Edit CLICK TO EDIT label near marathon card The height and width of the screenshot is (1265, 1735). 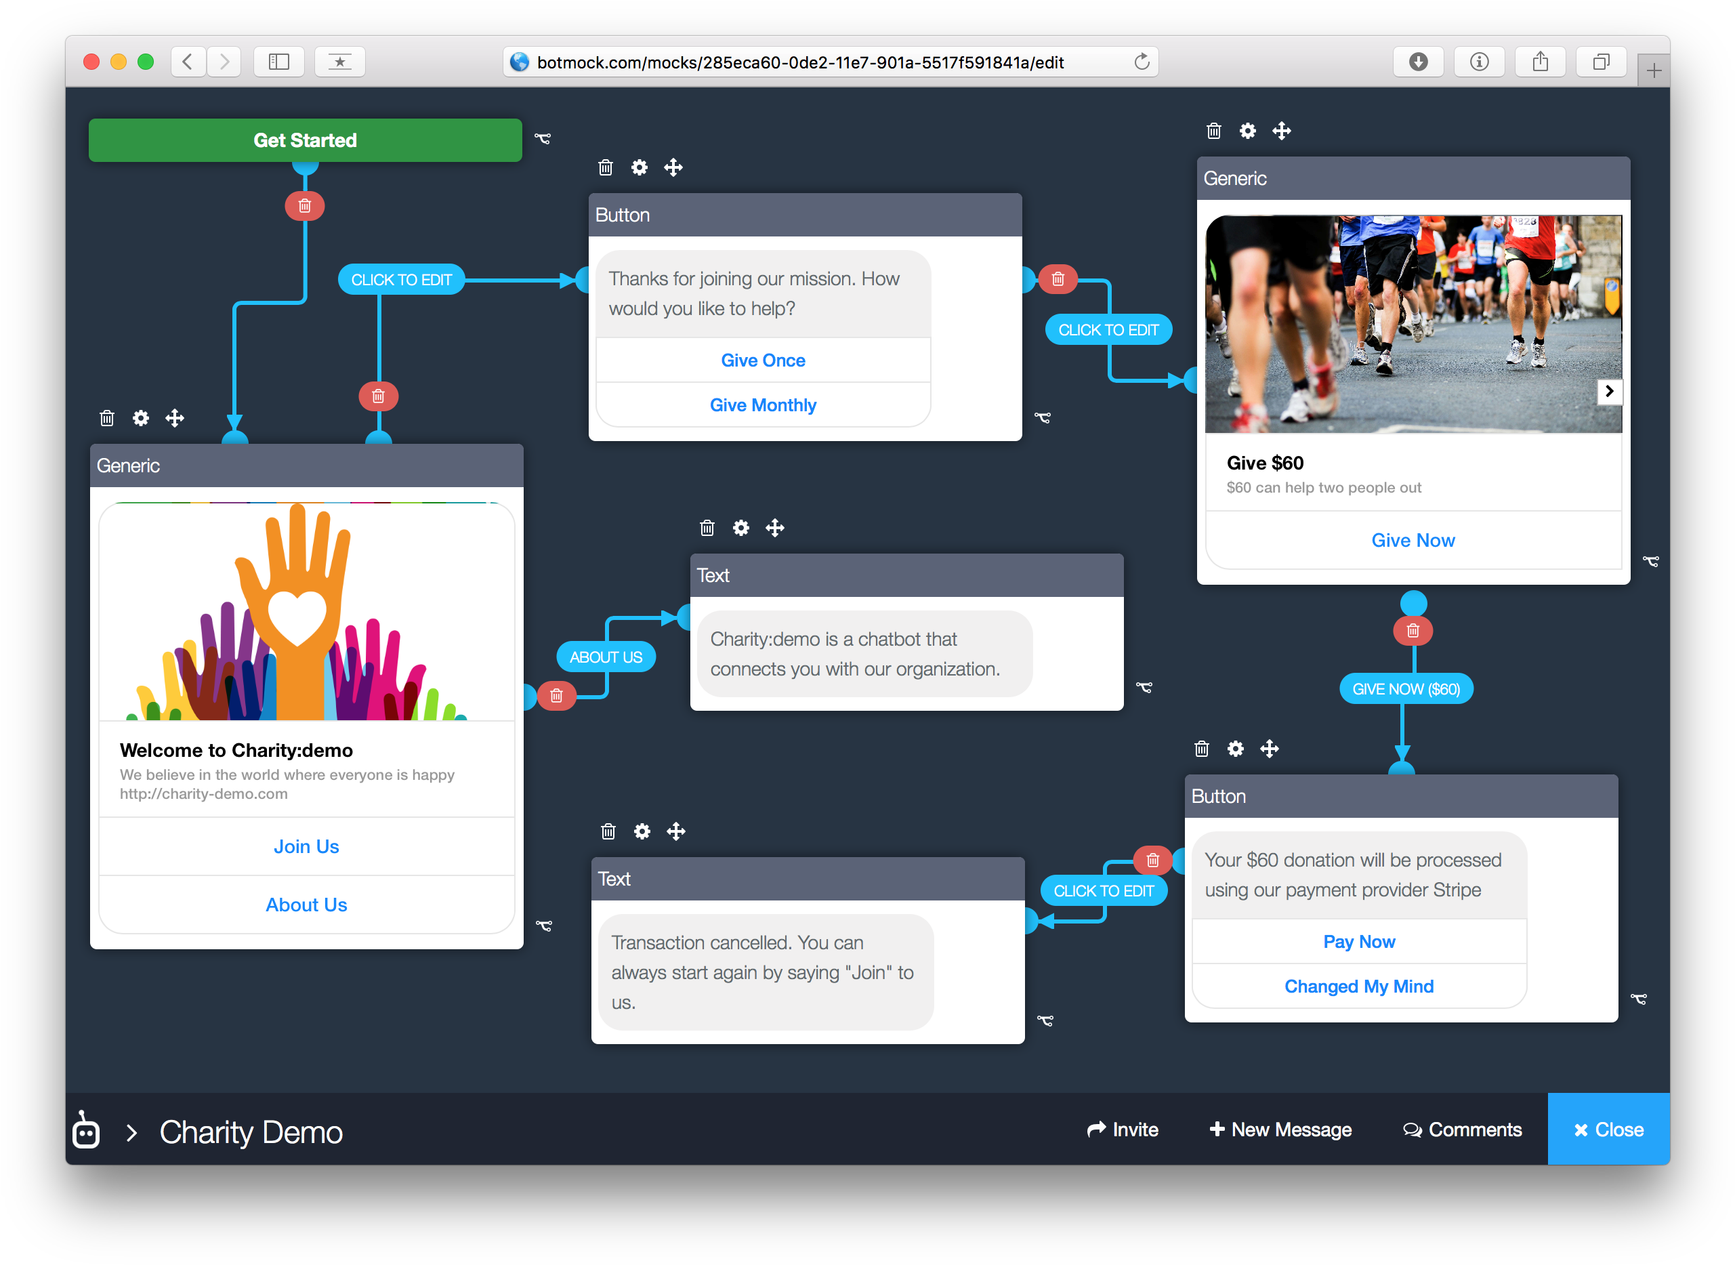(1109, 330)
